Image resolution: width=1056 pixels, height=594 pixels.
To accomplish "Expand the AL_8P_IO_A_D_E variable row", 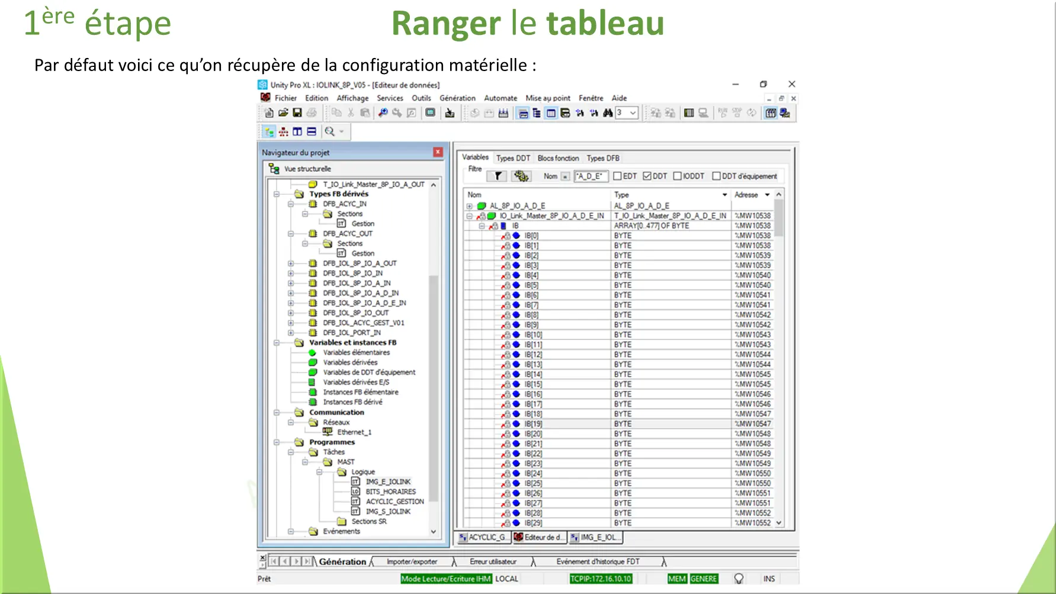I will pos(469,206).
